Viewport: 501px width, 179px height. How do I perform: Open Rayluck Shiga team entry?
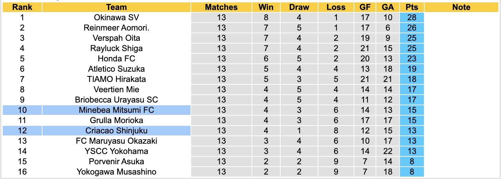click(116, 48)
